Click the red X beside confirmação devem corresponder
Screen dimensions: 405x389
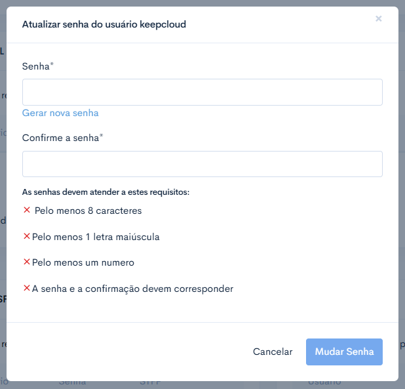point(27,288)
